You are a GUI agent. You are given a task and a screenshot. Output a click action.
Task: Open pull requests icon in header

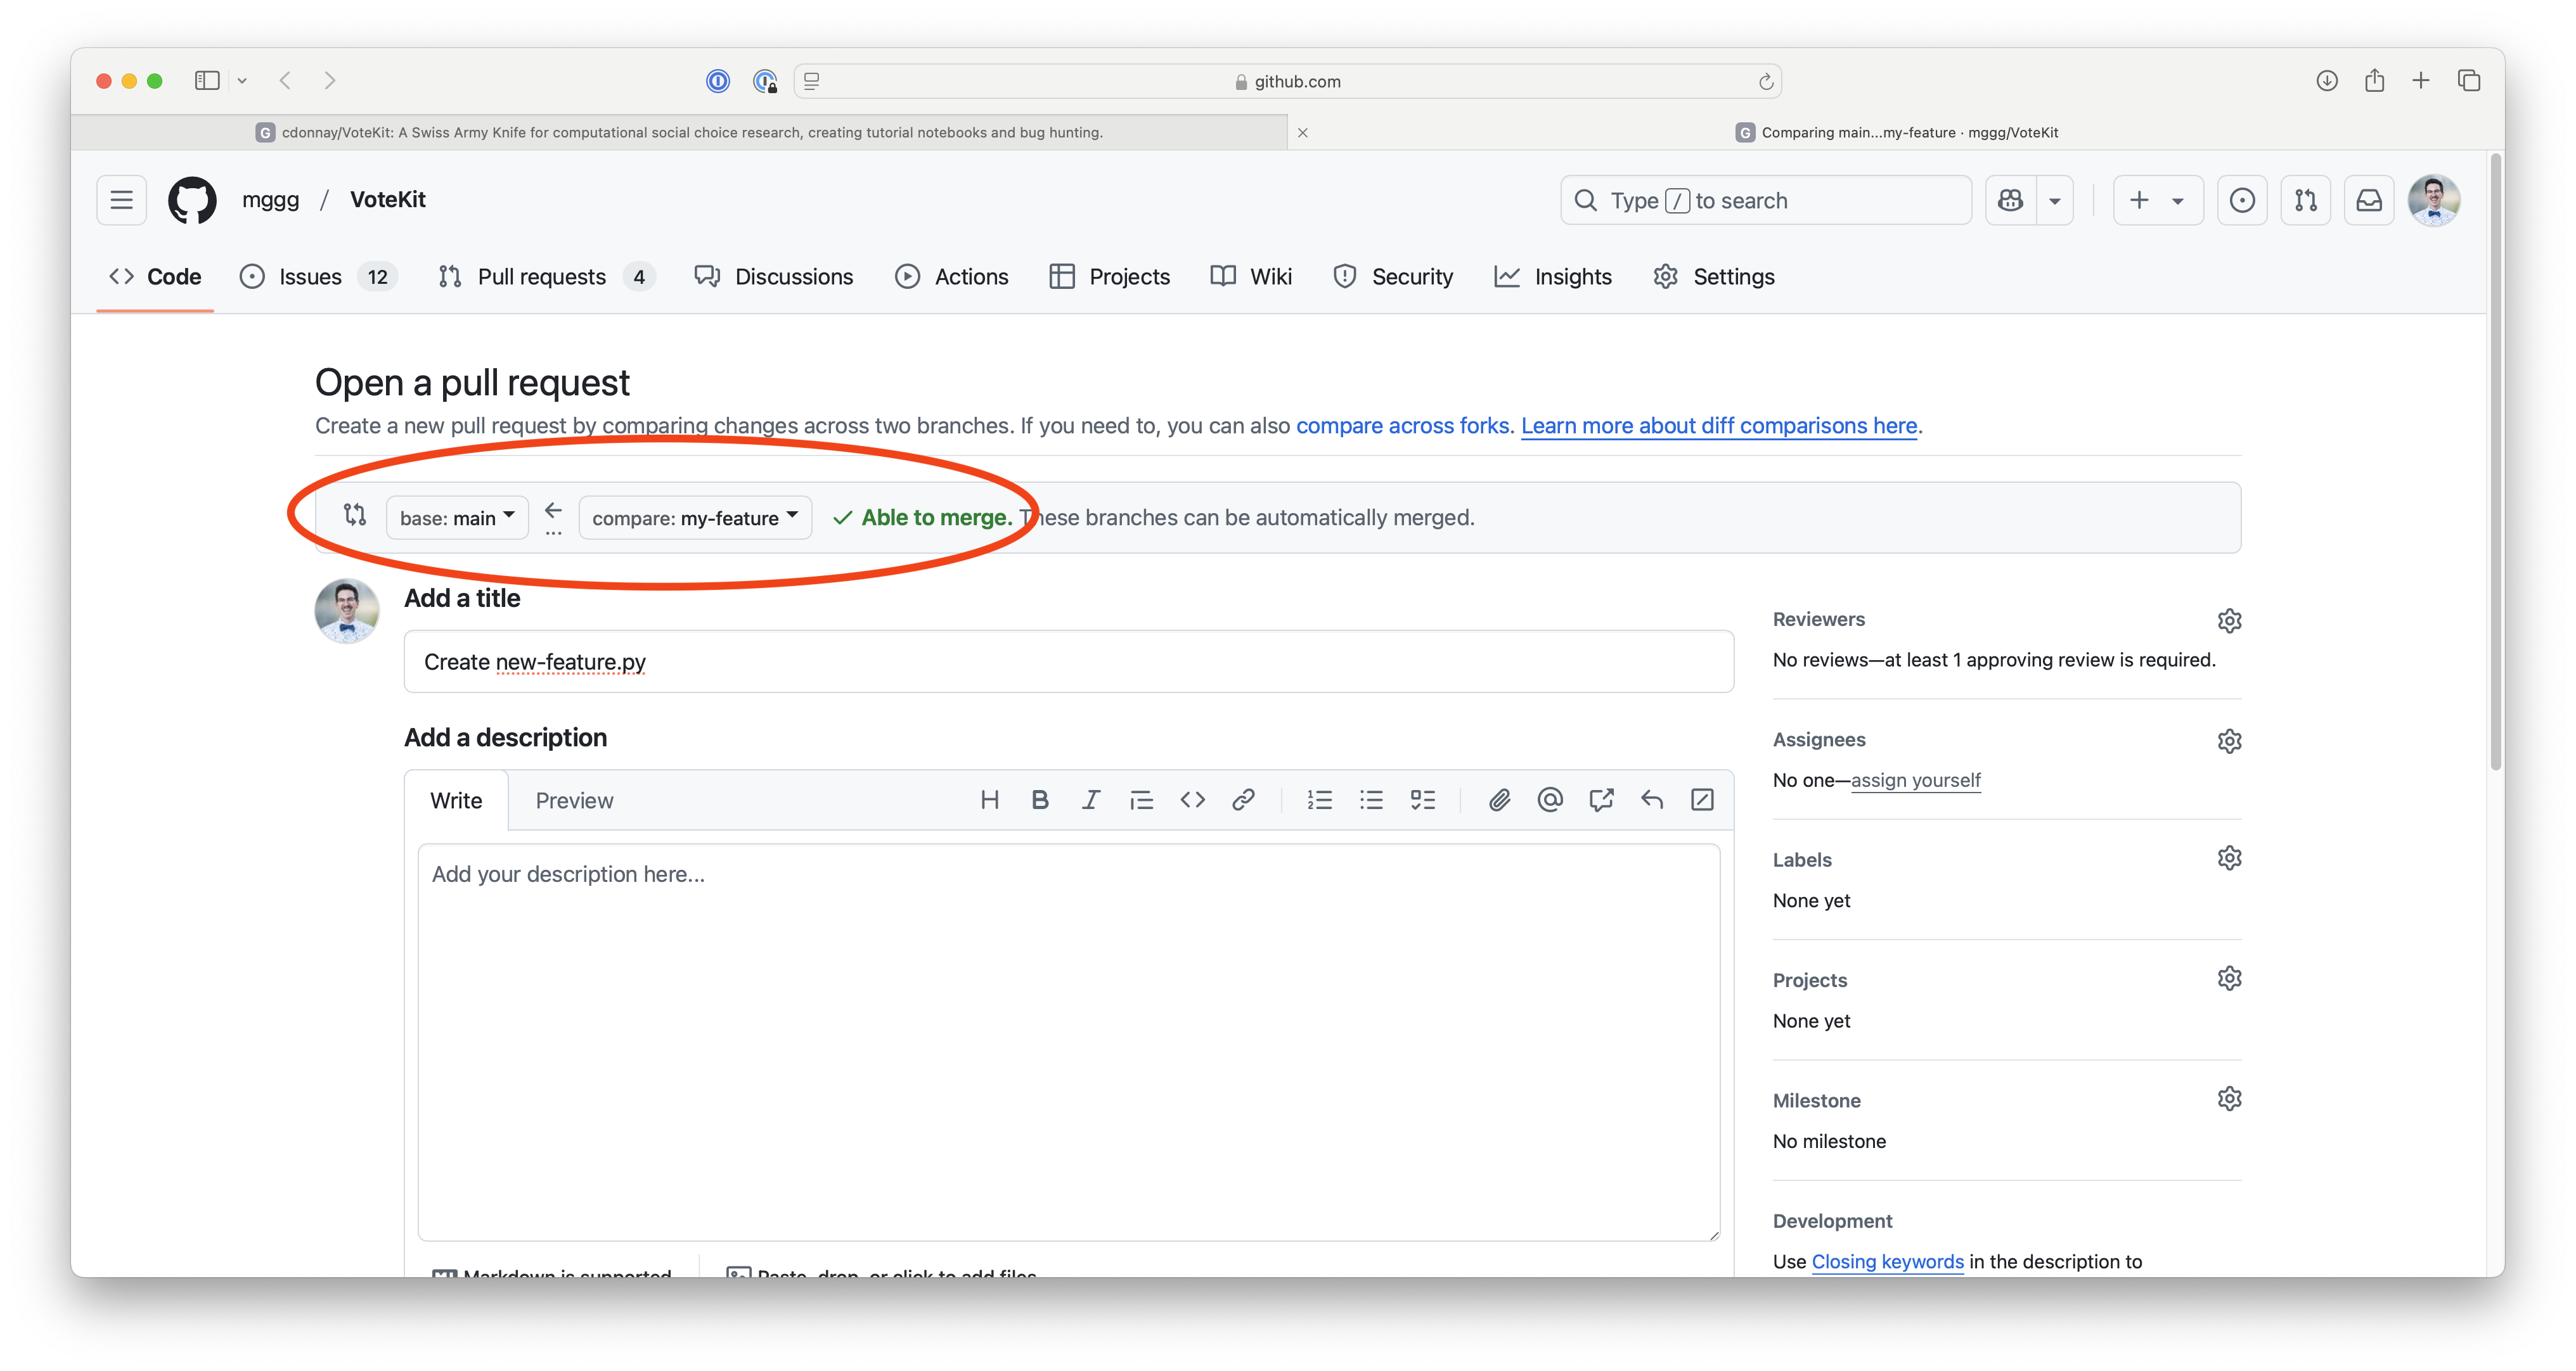(2306, 200)
